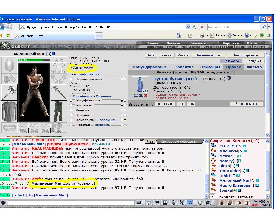Screen dimensions: 279x209
Task: Switch to the TIMER mode
Action: pos(265,205)
